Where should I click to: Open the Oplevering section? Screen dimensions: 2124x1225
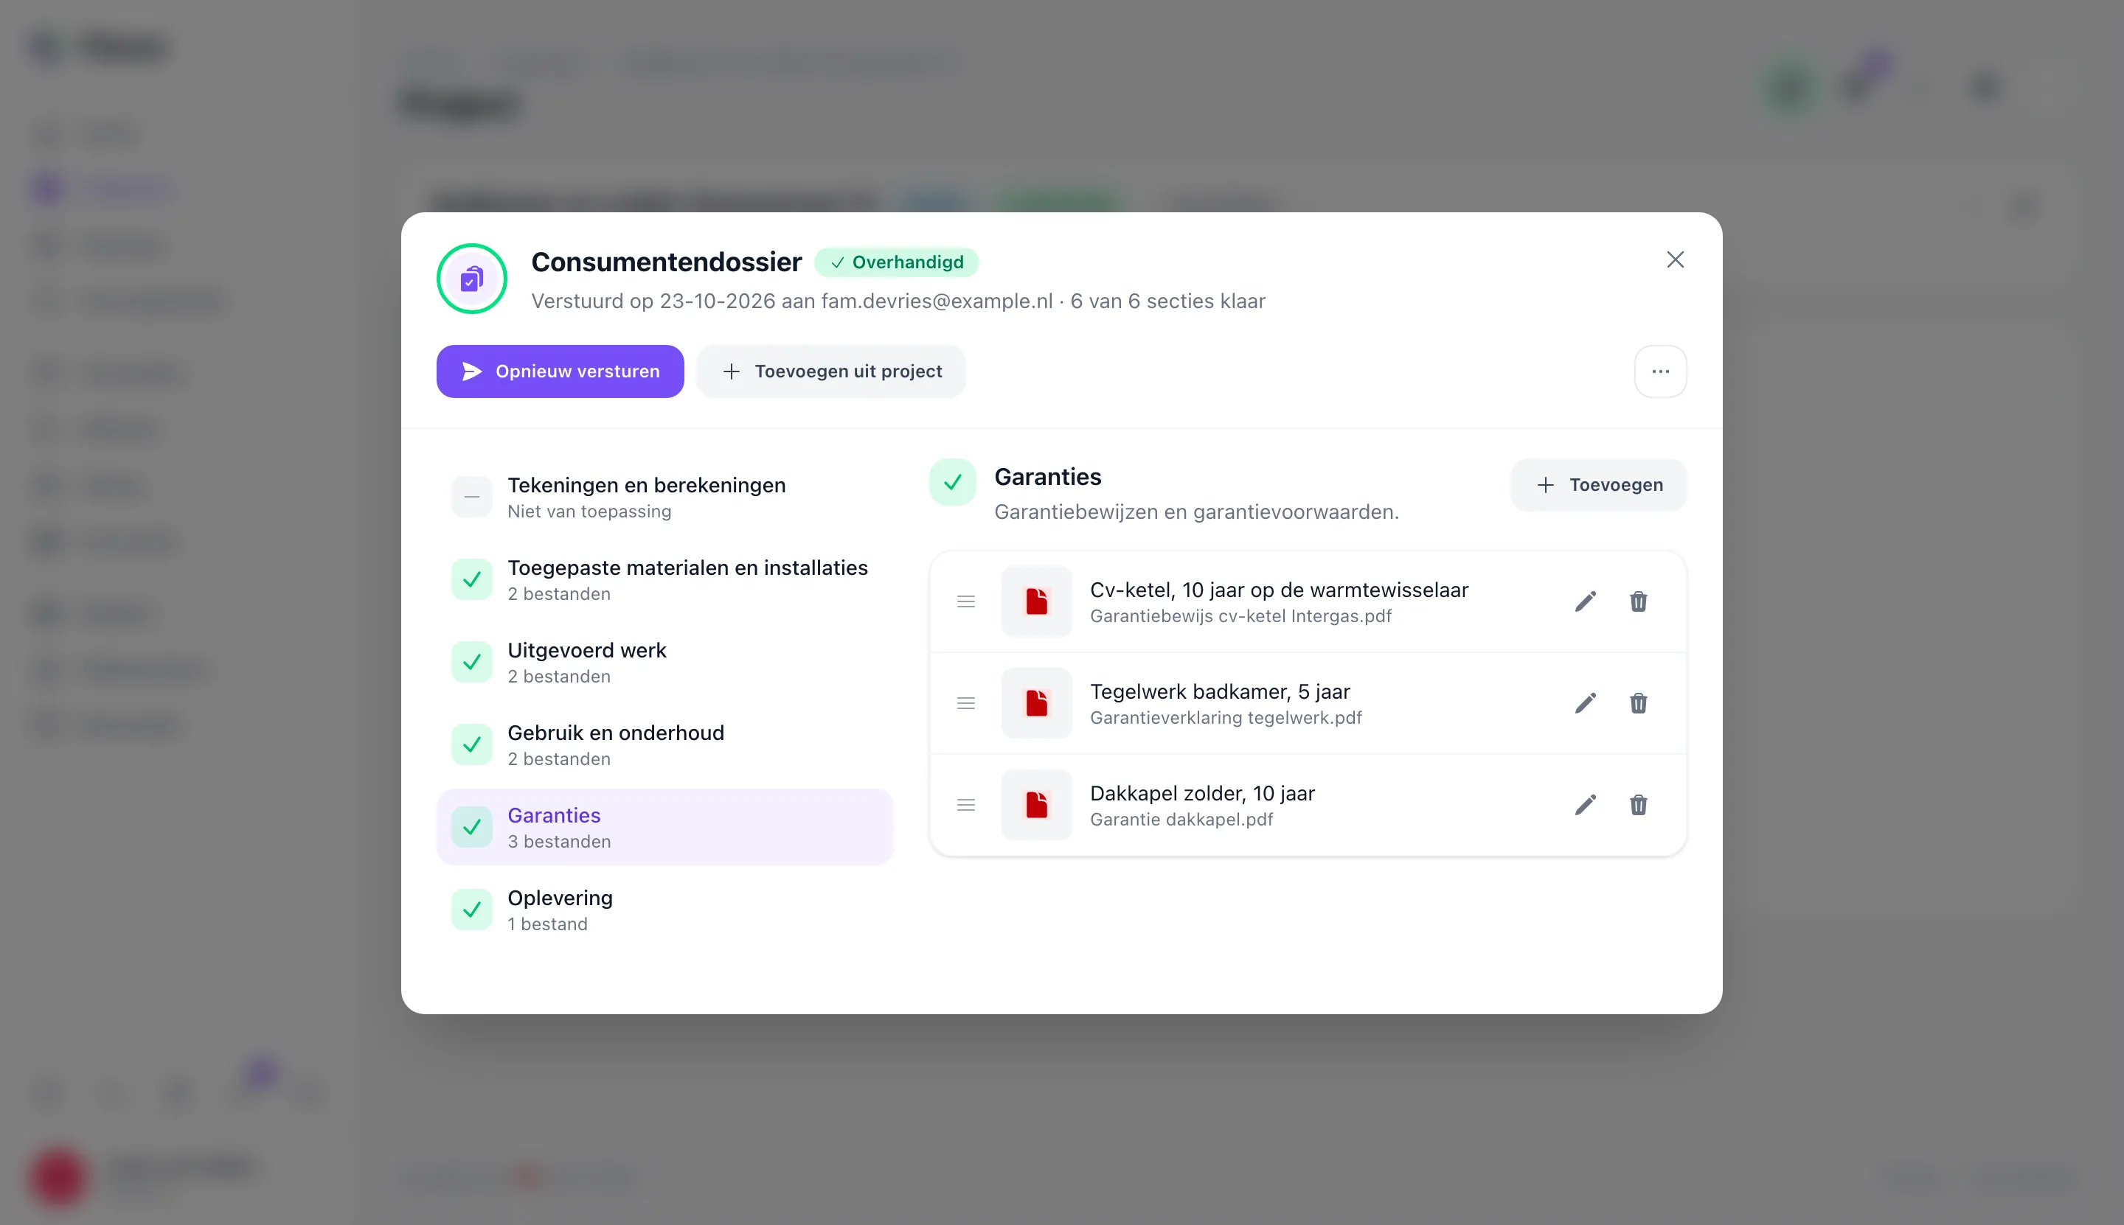point(665,910)
